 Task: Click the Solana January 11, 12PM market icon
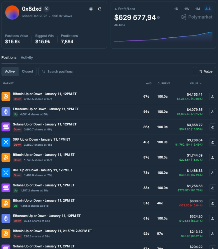click(x=6, y=127)
